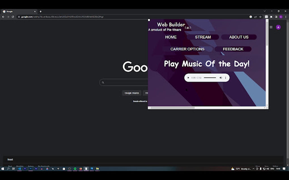
Task: Click the share page icon in address bar
Action: tap(256, 17)
